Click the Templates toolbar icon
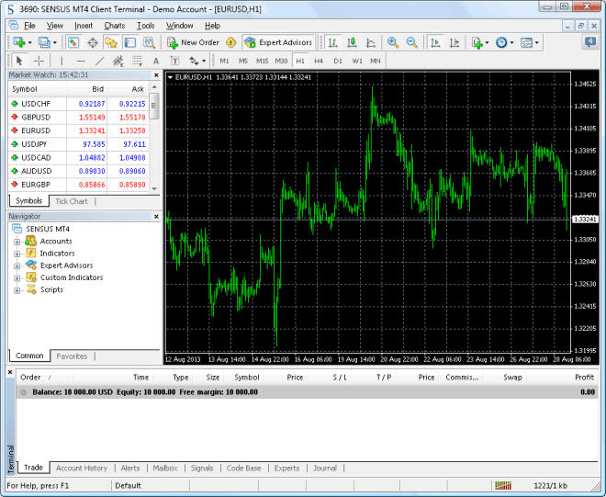606x497 pixels. (x=526, y=42)
